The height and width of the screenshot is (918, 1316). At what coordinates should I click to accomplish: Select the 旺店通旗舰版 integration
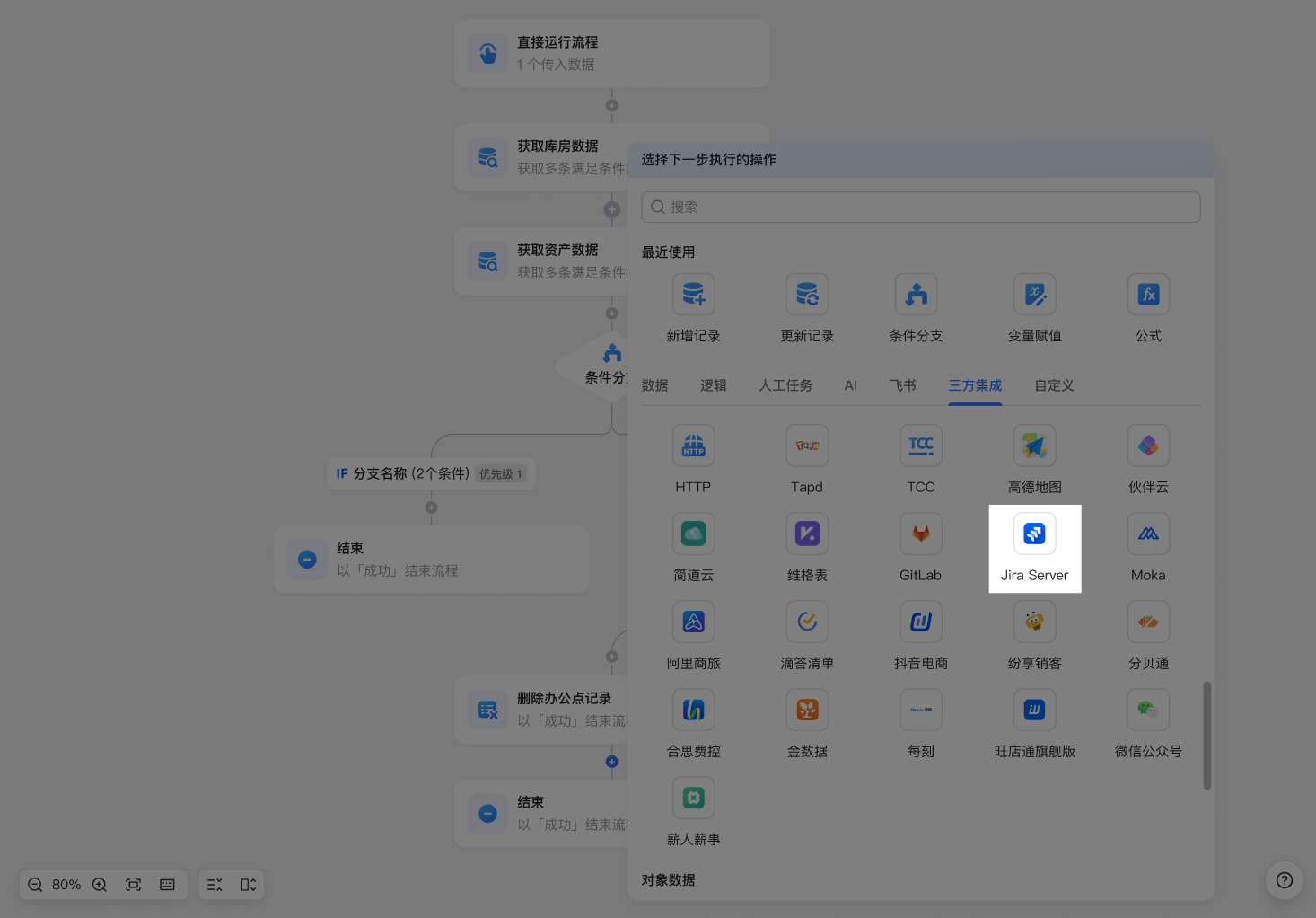click(1034, 724)
